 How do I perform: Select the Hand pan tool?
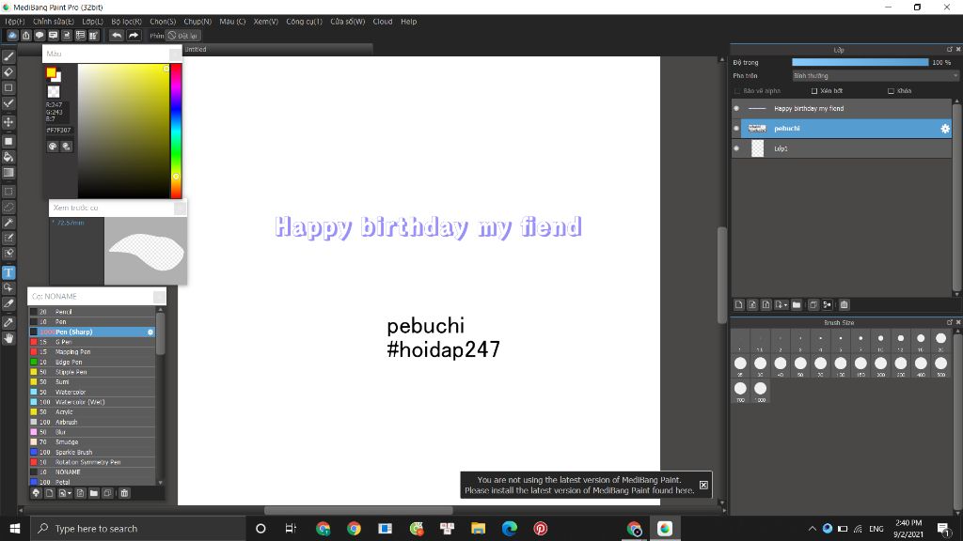[x=8, y=338]
